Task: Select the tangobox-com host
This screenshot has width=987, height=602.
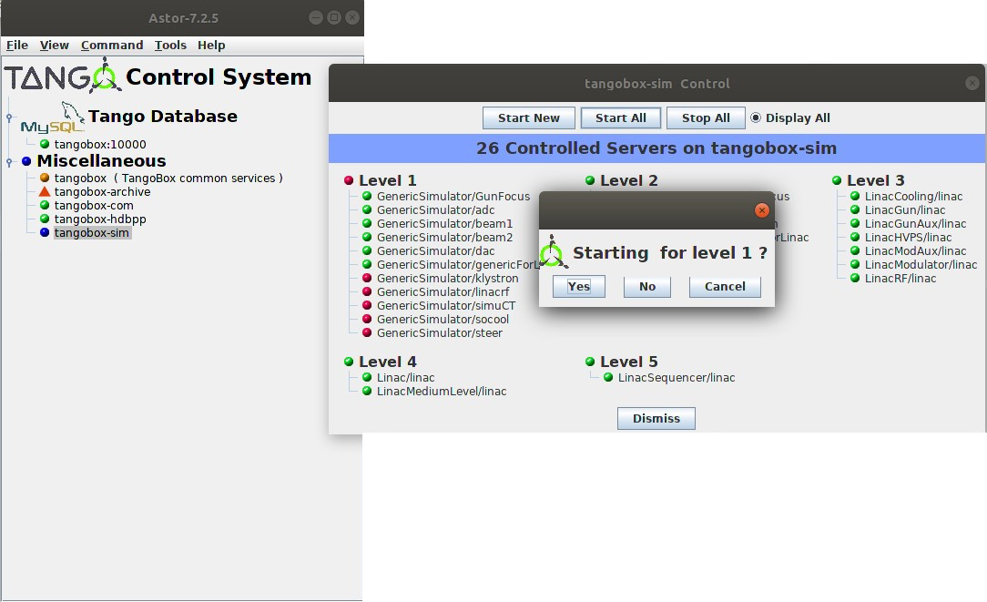Action: tap(94, 205)
